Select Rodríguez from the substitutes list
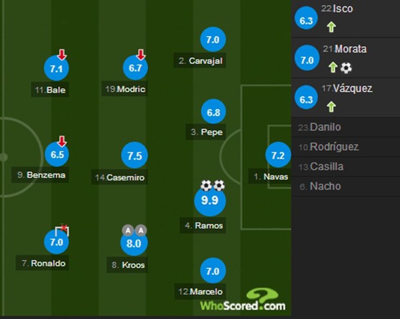The height and width of the screenshot is (319, 400). pyautogui.click(x=333, y=147)
